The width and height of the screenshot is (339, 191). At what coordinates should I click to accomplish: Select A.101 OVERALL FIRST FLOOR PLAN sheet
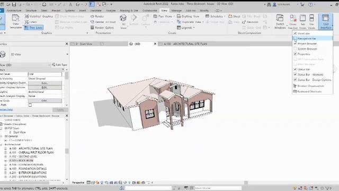(31, 152)
